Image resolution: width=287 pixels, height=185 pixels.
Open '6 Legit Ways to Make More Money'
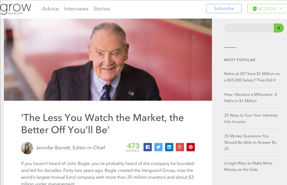248,166
